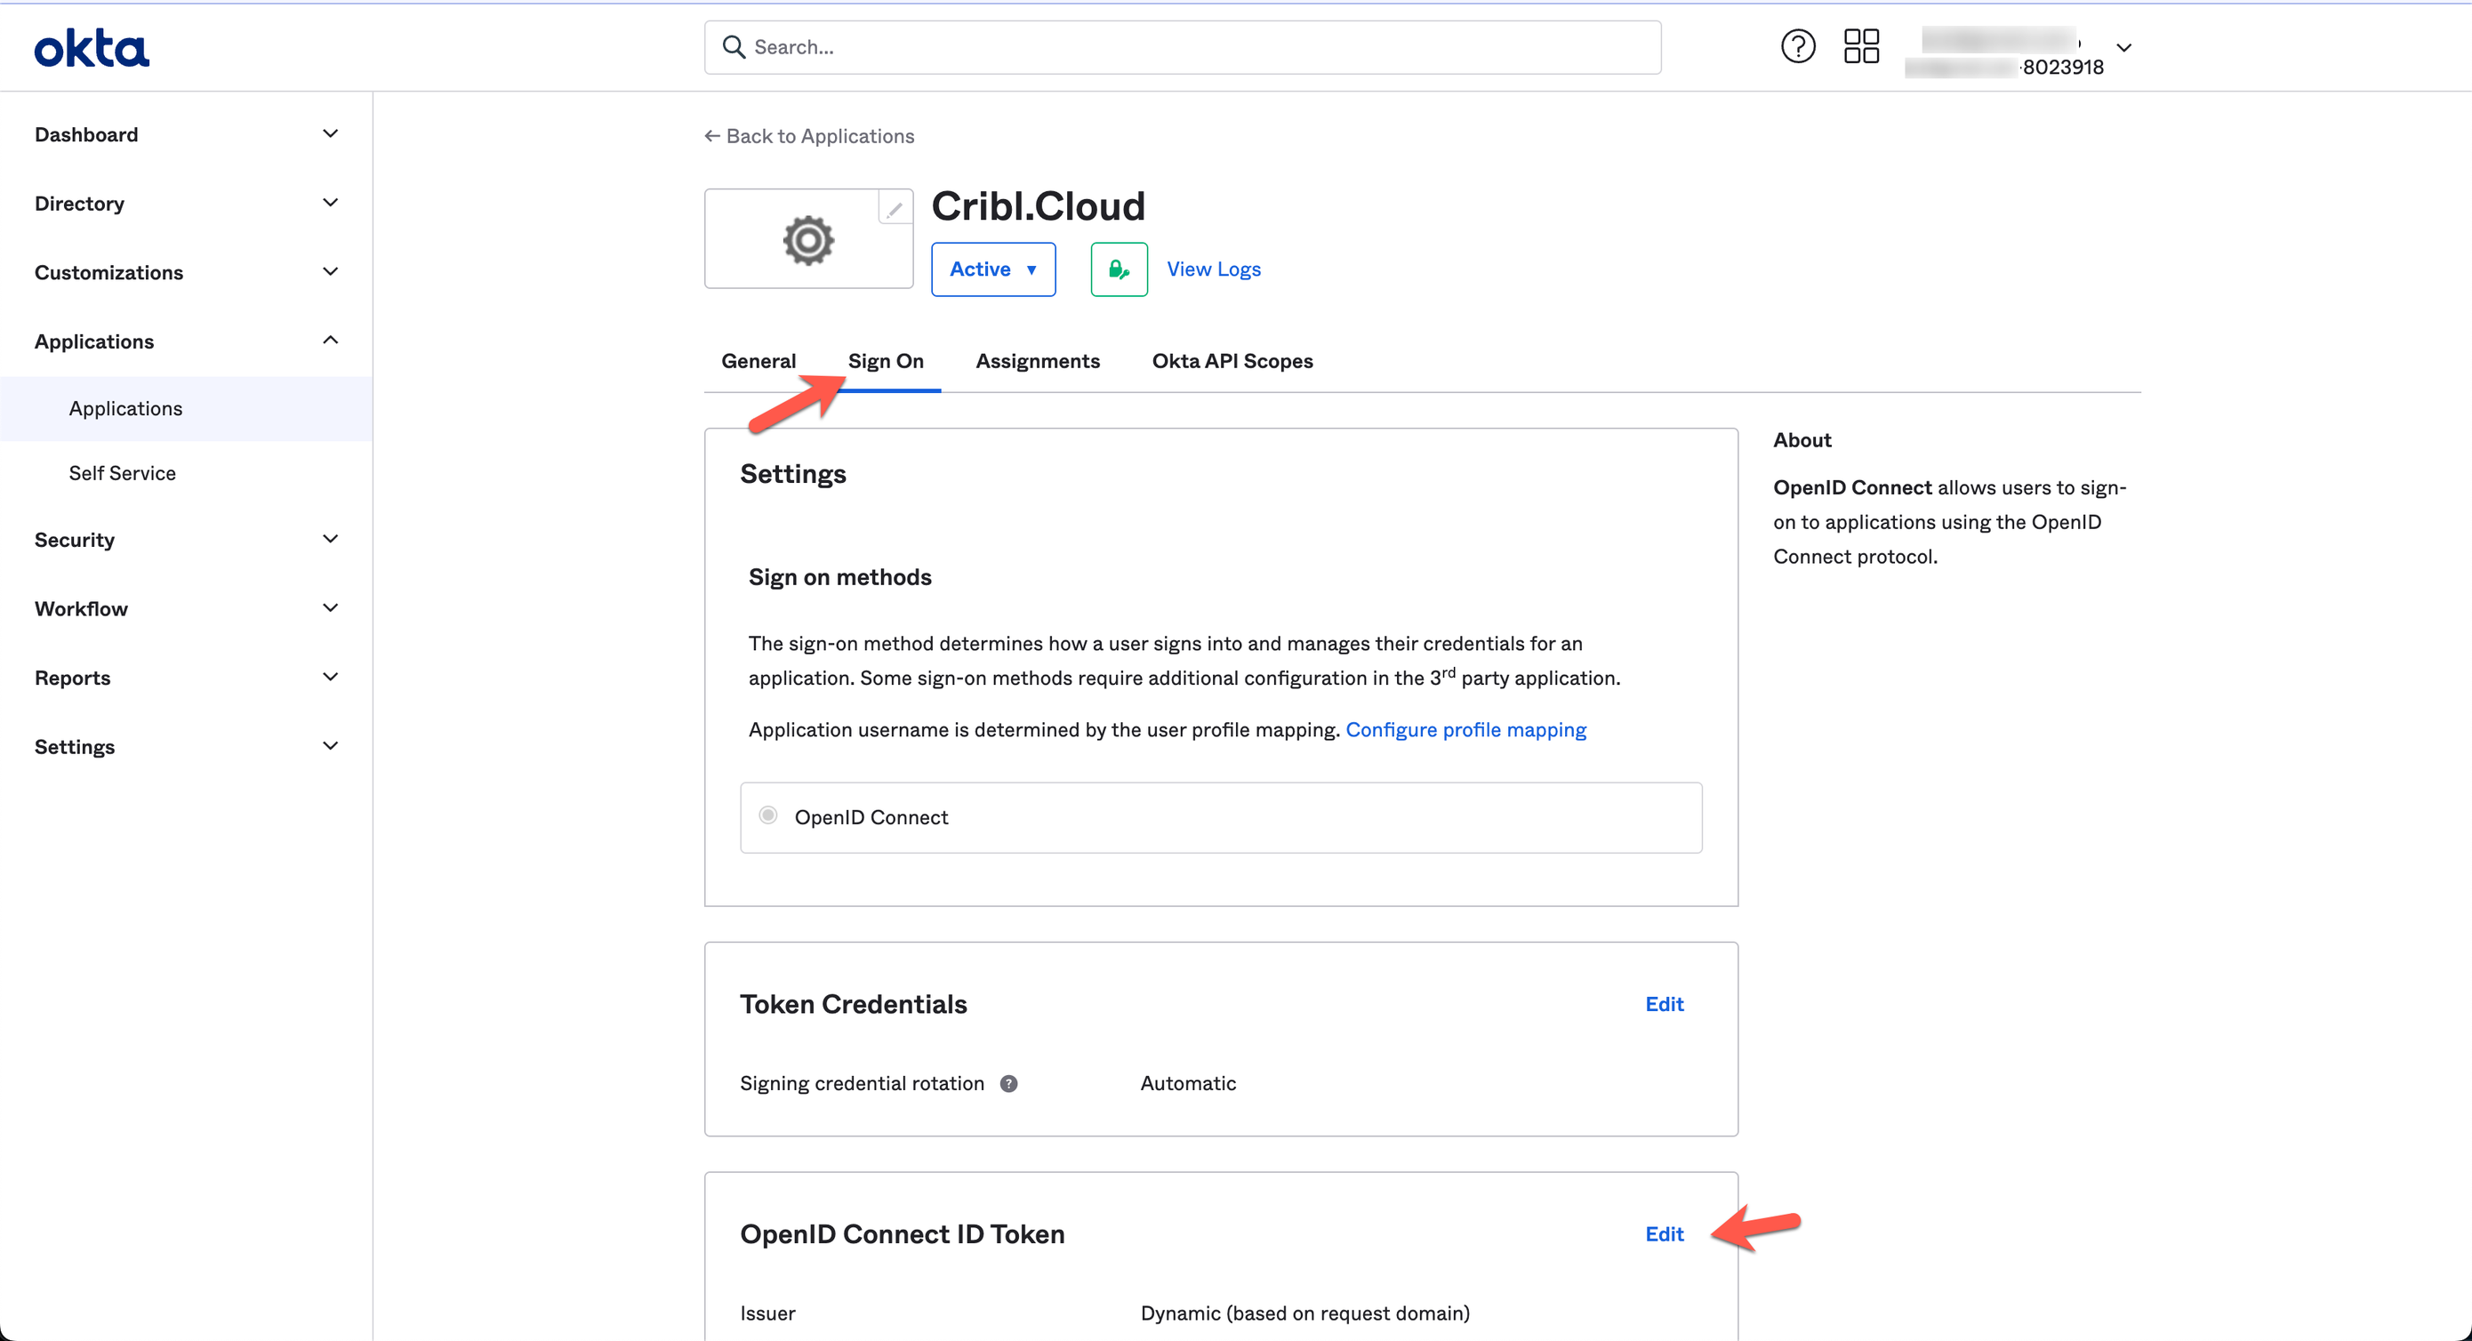Click View Logs

click(x=1213, y=269)
